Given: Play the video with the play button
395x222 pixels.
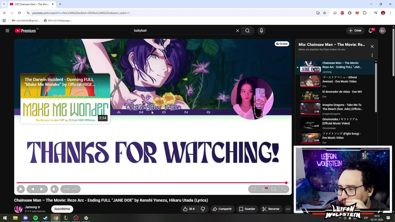Looking at the screenshot, I should (21, 189).
